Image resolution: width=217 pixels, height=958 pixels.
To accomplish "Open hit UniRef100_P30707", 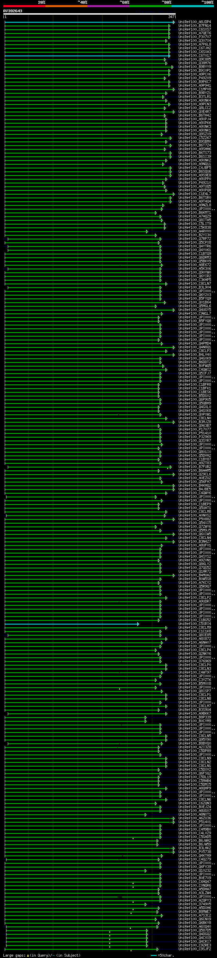I will tap(194, 37).
